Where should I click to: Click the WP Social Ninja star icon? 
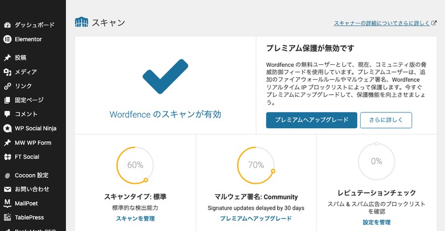pyautogui.click(x=8, y=129)
